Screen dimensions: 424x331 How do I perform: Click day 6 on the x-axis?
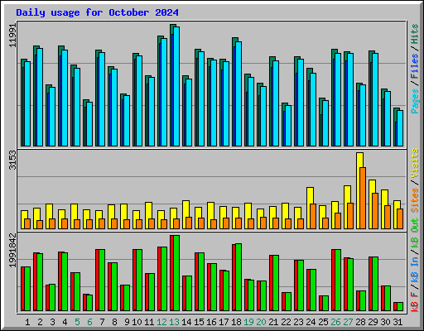[89, 322]
